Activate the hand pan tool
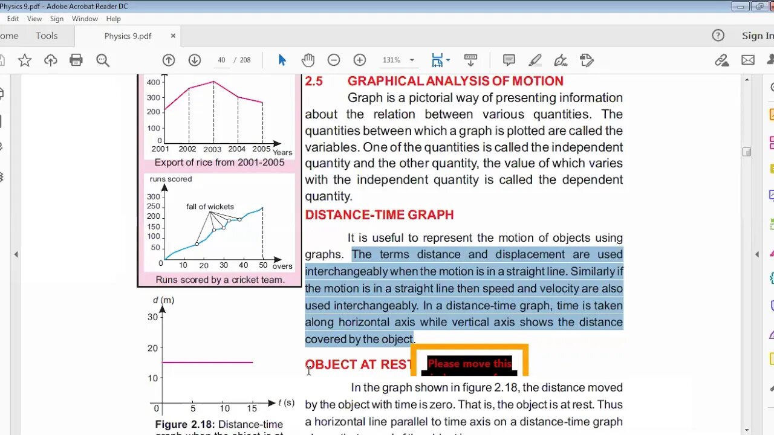The height and width of the screenshot is (435, 774). point(308,60)
